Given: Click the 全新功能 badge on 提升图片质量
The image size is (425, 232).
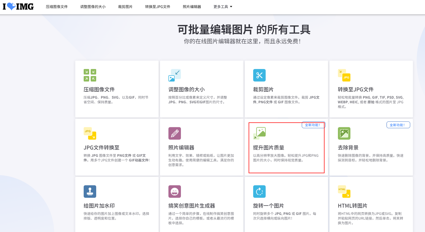Looking at the screenshot, I should click(x=313, y=125).
